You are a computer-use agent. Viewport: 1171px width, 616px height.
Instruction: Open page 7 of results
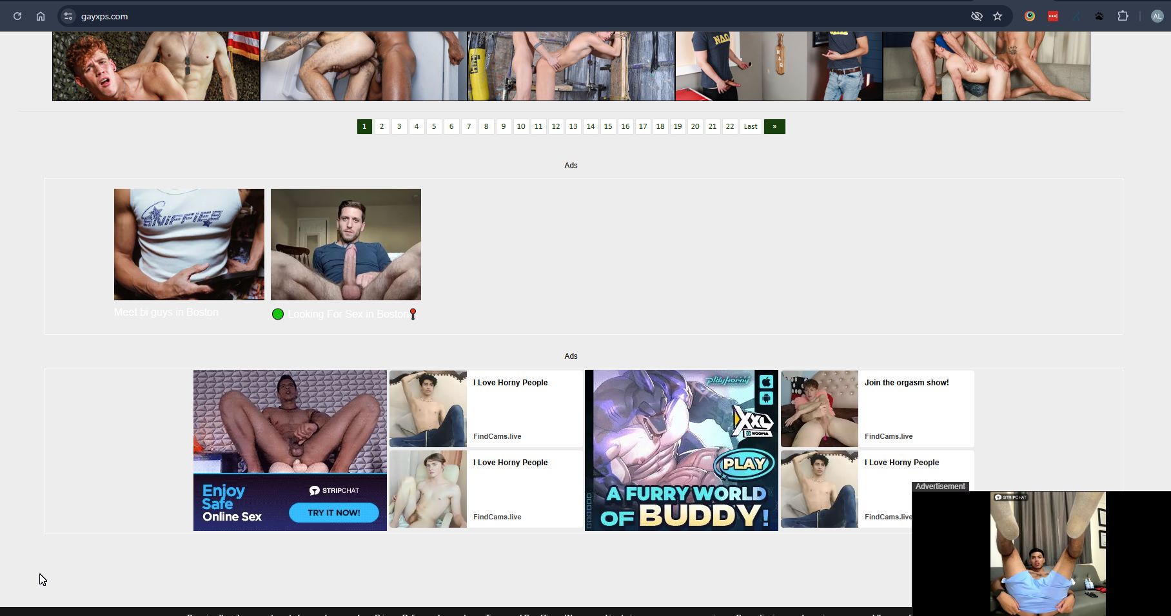(469, 126)
